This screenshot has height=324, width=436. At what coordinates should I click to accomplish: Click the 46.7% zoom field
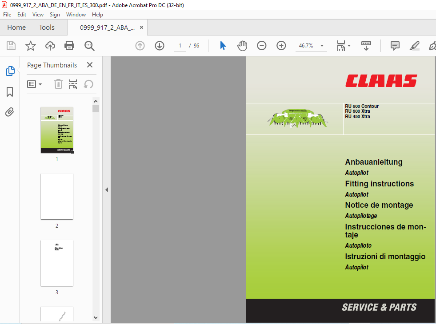[306, 46]
